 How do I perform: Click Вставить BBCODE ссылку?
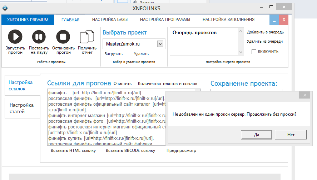(130, 150)
